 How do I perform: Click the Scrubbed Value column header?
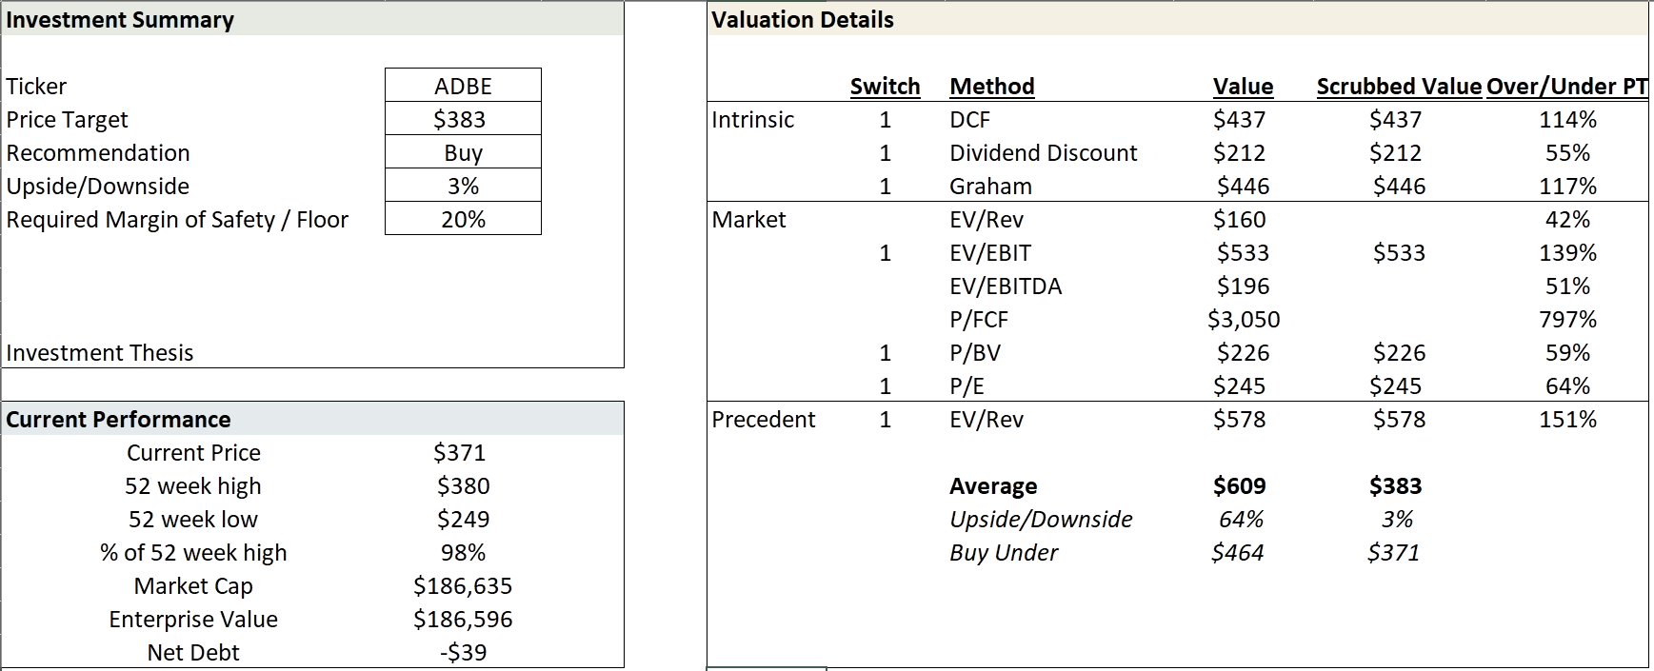[1398, 86]
